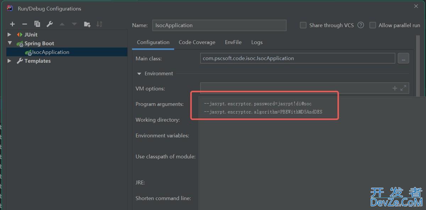The image size is (426, 210).
Task: Click the Create New Folder icon
Action: pos(87,24)
